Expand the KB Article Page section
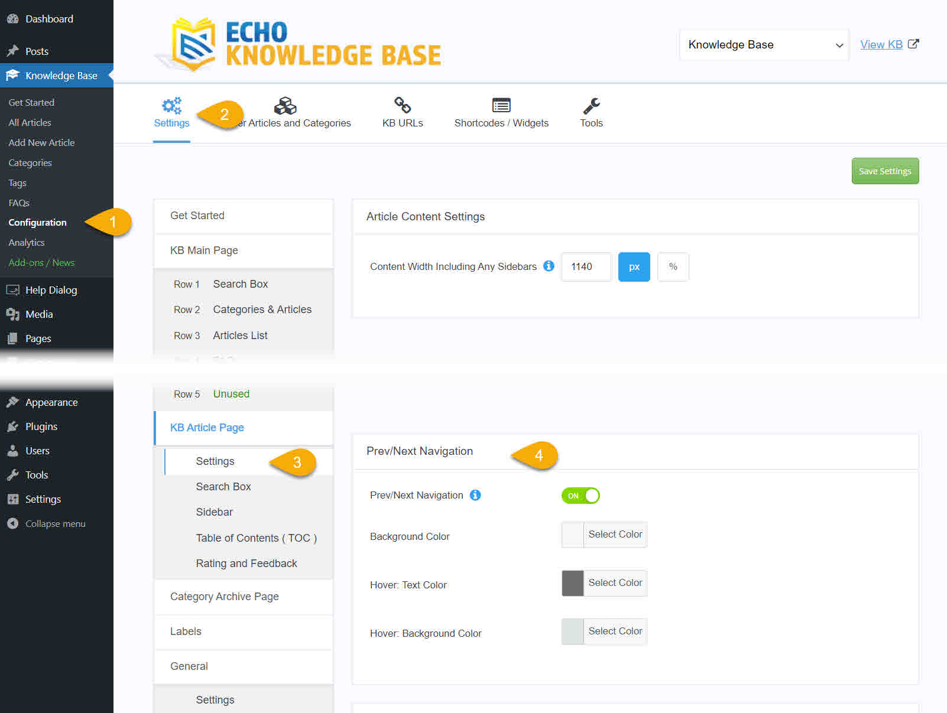 pyautogui.click(x=244, y=428)
